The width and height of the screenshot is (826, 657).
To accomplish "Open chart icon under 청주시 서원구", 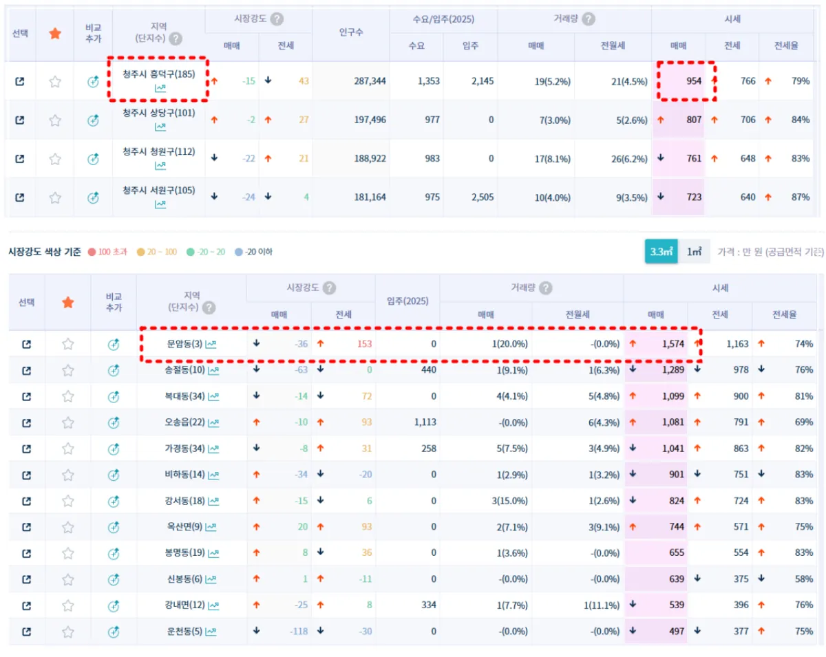I will click(160, 205).
